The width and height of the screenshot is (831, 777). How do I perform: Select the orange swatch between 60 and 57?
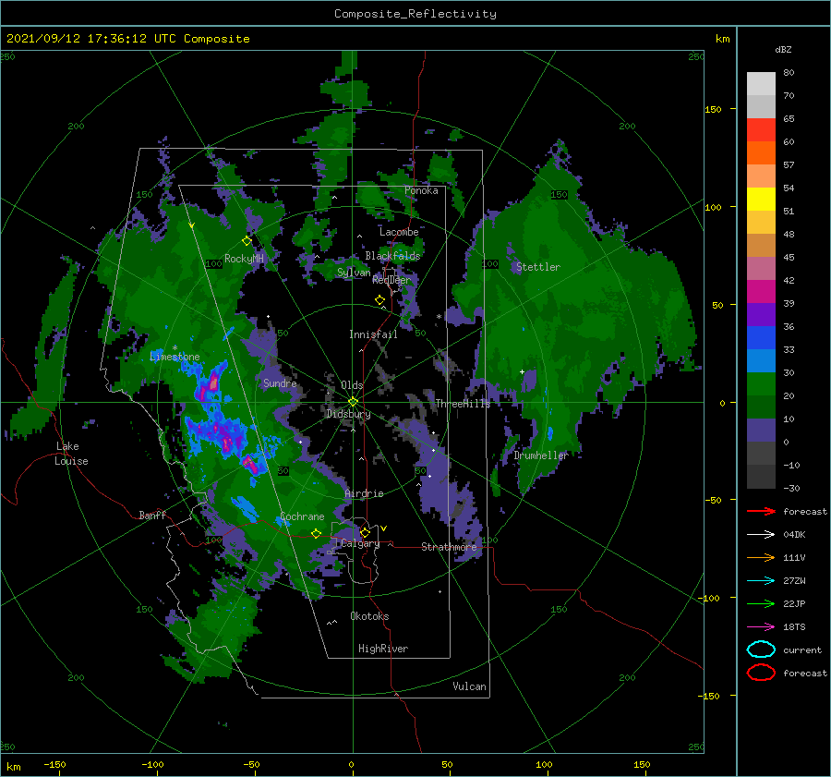[761, 152]
